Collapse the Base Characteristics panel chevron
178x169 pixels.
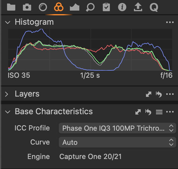[8, 112]
